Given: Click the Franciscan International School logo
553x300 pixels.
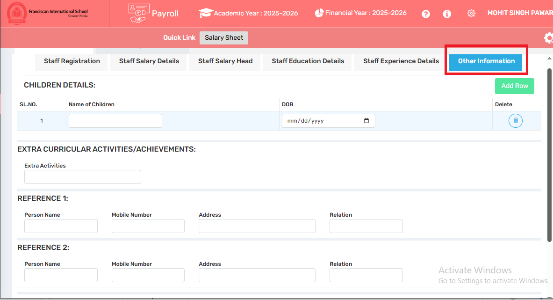Looking at the screenshot, I should pos(17,14).
